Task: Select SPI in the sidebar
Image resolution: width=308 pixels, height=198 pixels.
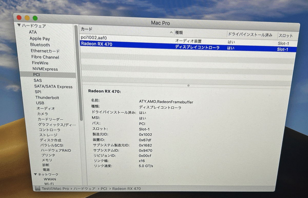Action: click(38, 92)
